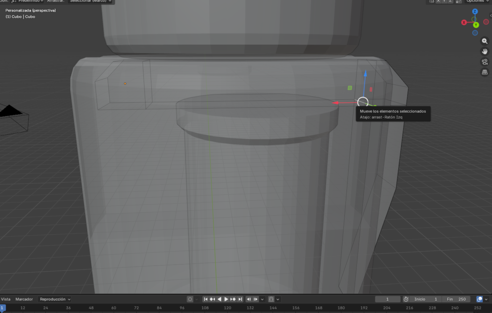This screenshot has height=313, width=492.
Task: Click the Inicio start frame field
Action: click(x=426, y=299)
